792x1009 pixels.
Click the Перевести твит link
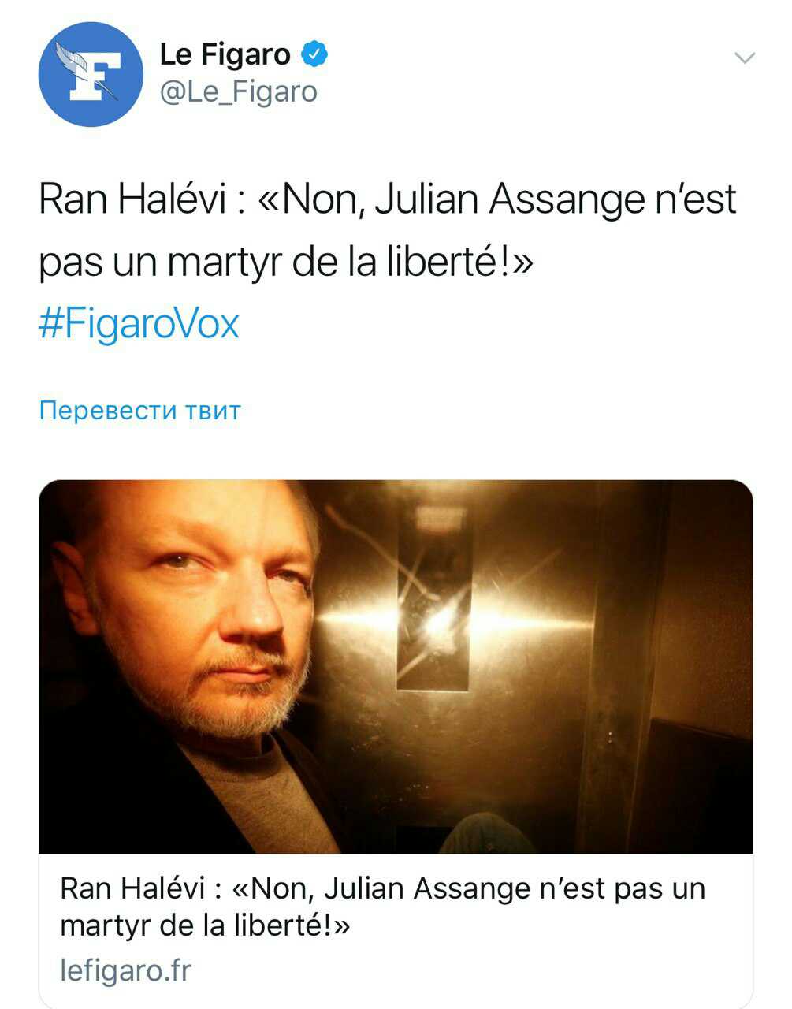coord(139,411)
